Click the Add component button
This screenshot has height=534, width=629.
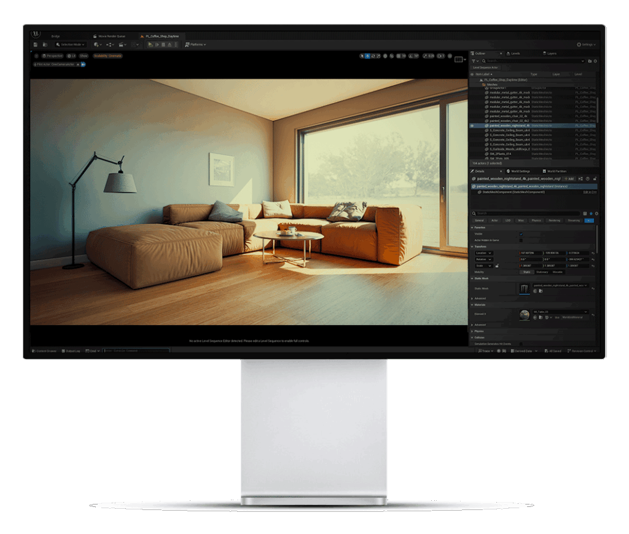pyautogui.click(x=569, y=179)
